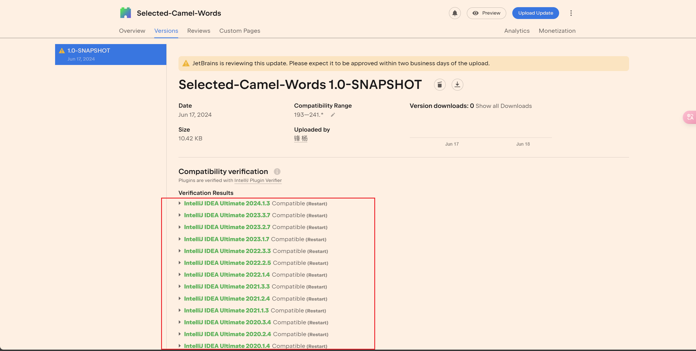
Task: Click the compatibility verification info icon
Action: [x=277, y=172]
